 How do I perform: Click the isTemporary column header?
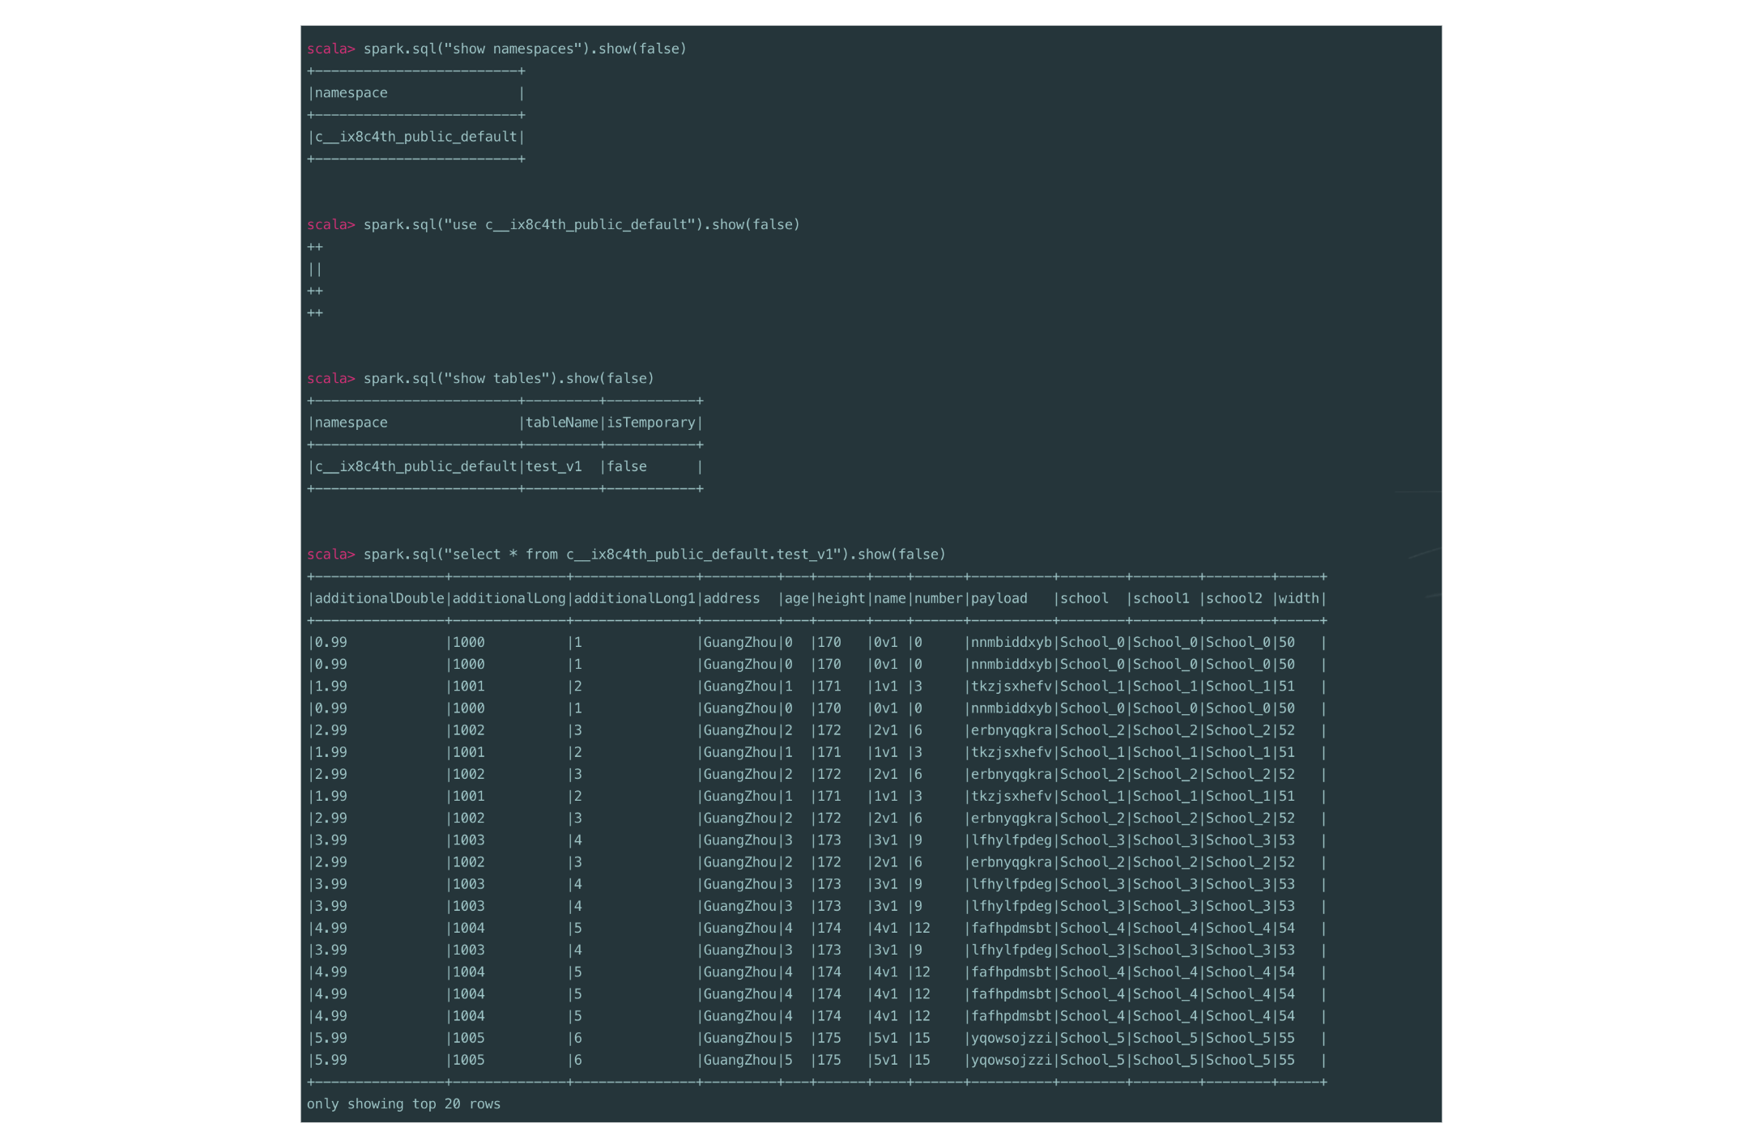tap(651, 423)
